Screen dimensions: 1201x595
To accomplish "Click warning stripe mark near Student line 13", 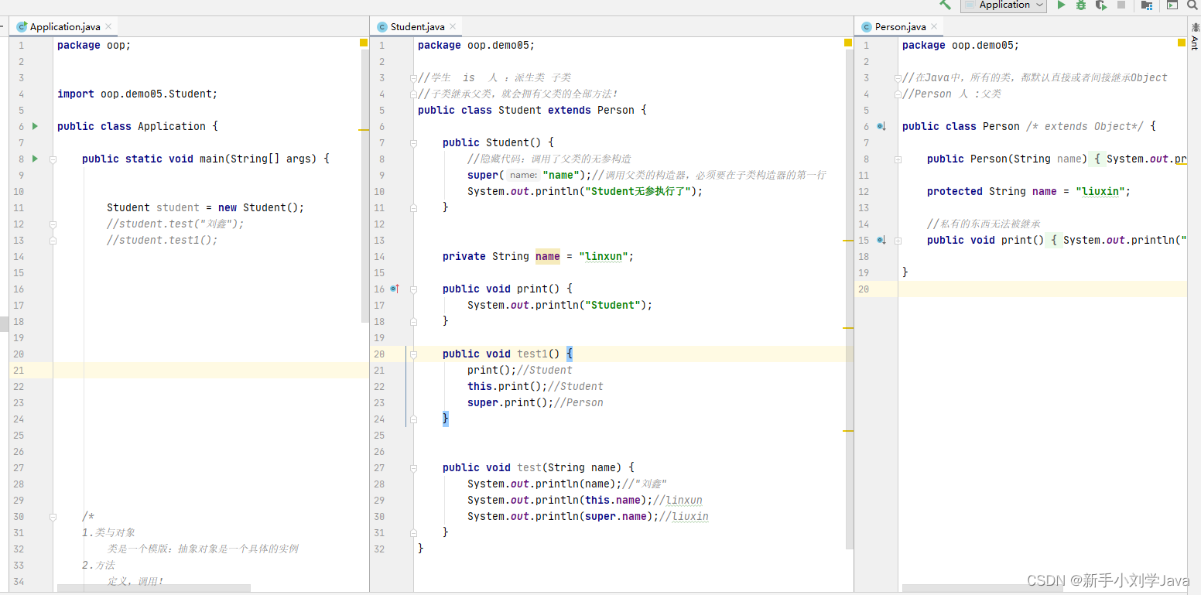I will coord(848,241).
